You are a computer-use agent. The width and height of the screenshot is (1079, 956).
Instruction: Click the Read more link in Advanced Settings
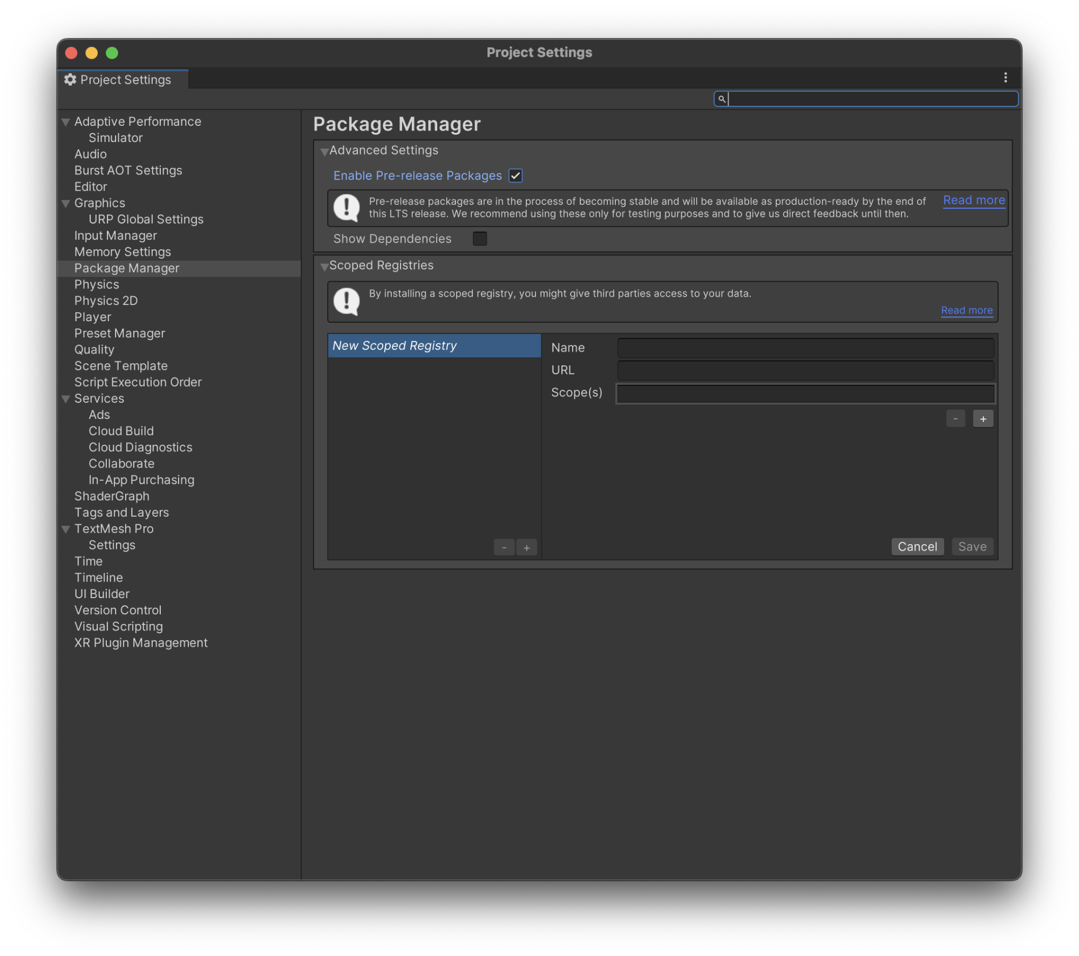click(x=974, y=200)
